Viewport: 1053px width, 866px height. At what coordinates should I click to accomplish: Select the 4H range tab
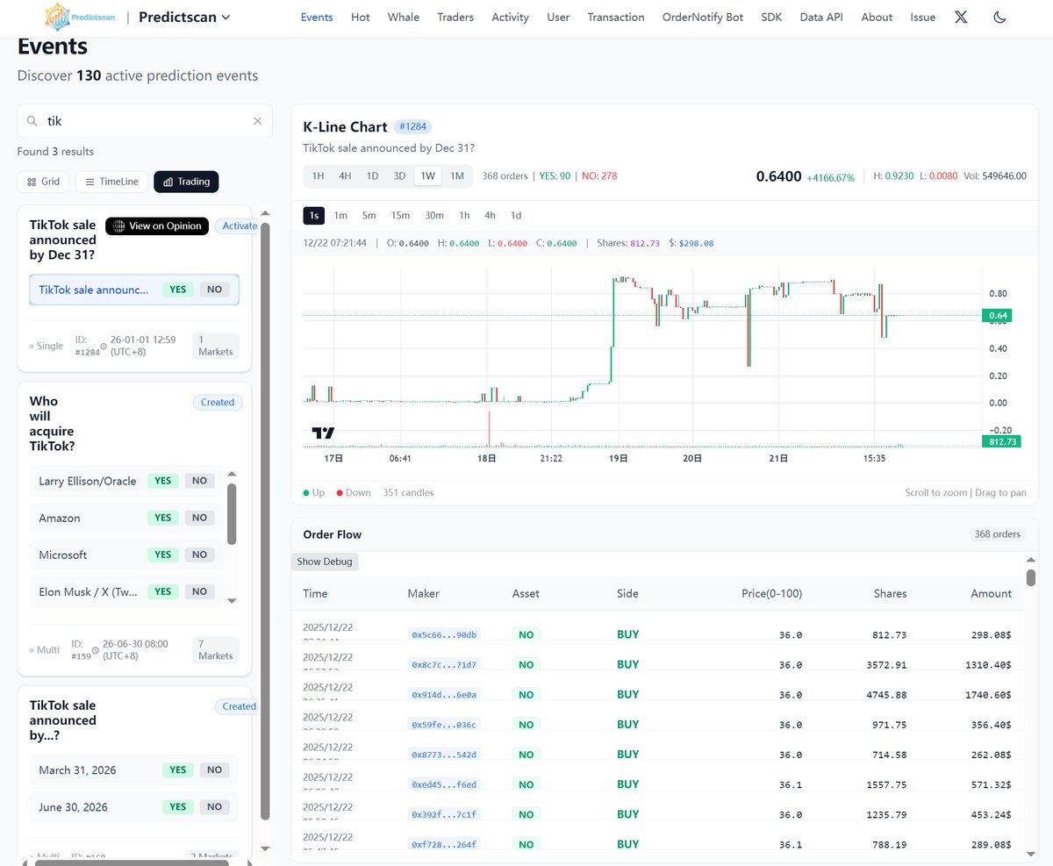pos(346,175)
